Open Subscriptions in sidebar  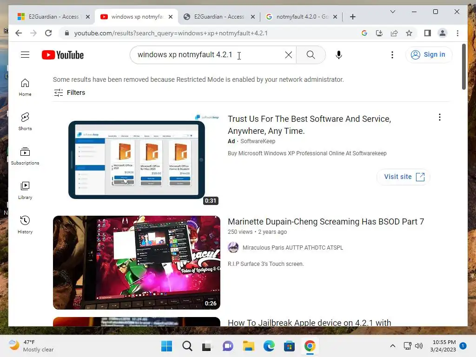(25, 156)
